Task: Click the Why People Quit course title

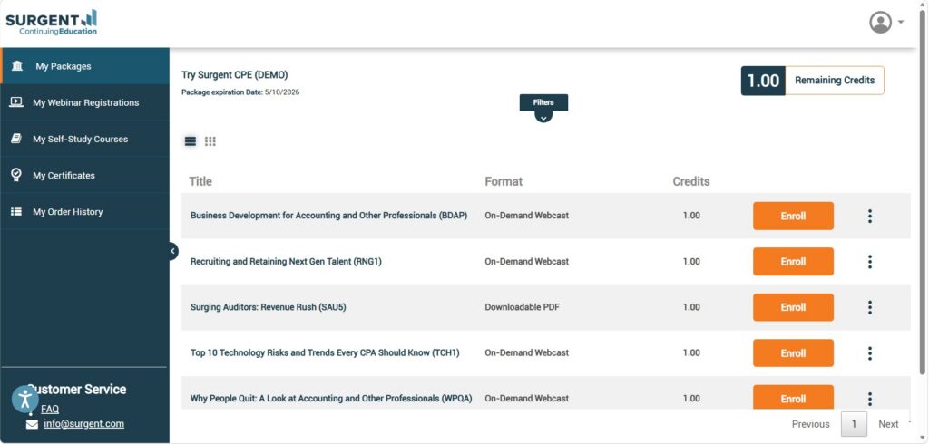Action: (x=331, y=399)
